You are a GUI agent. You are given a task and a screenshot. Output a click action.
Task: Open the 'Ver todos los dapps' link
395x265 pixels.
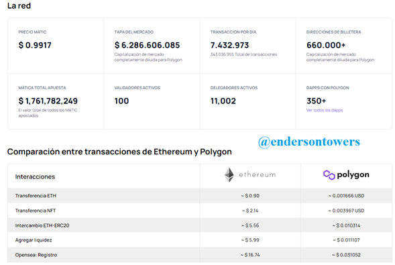325,110
